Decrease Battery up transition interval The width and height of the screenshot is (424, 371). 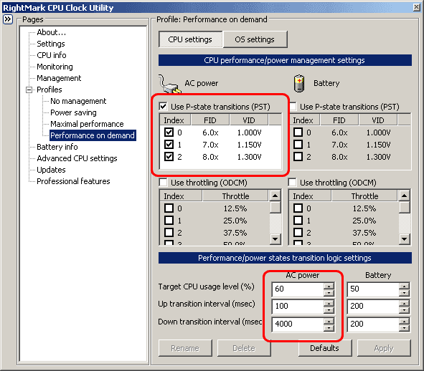coord(404,310)
